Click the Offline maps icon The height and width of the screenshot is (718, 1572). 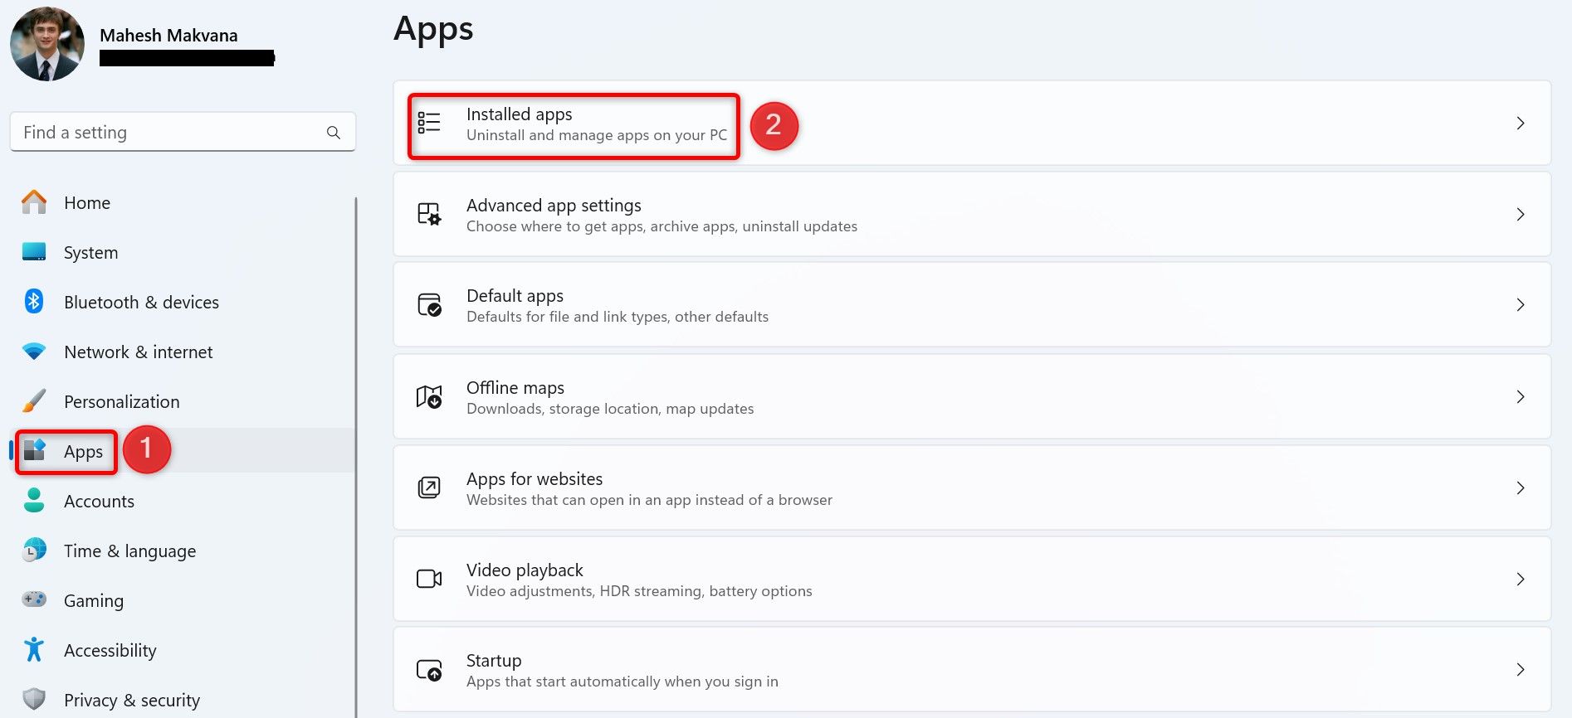point(428,397)
